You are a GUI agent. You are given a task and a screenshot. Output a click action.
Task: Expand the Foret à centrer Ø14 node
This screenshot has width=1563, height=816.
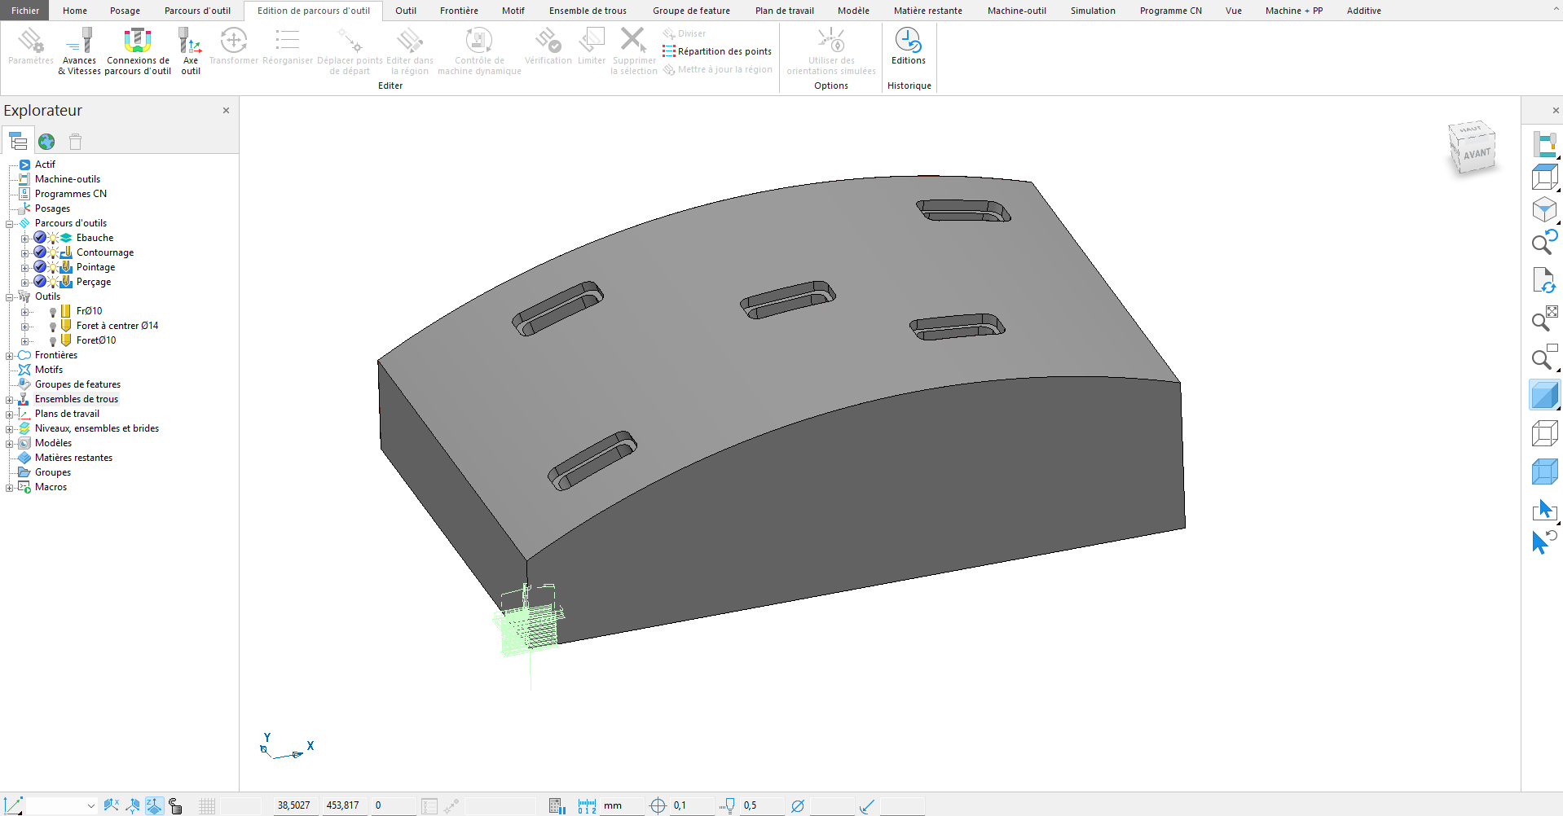(24, 327)
